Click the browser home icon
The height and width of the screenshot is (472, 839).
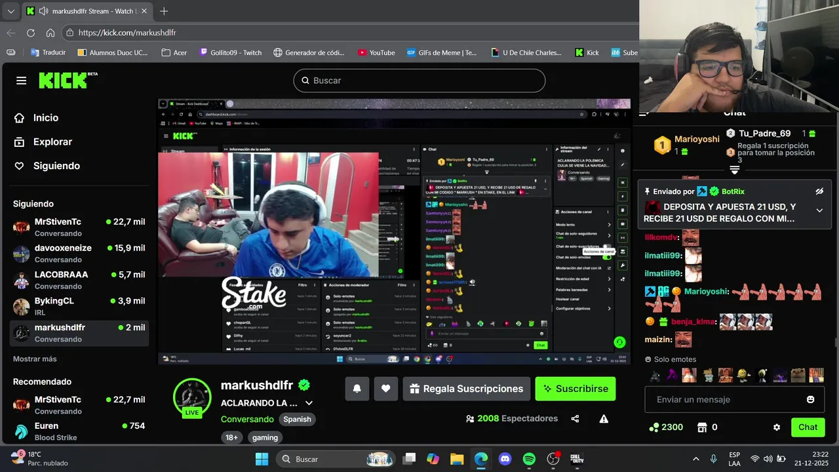[50, 33]
